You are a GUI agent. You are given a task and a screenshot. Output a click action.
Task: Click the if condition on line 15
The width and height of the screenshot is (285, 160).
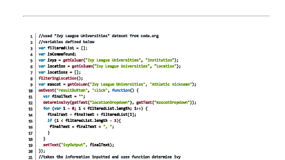coord(84,120)
